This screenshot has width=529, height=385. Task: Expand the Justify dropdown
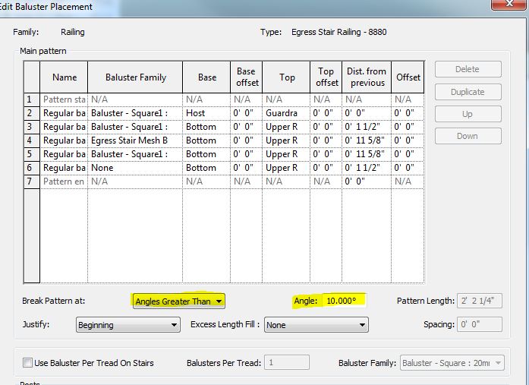(x=128, y=325)
